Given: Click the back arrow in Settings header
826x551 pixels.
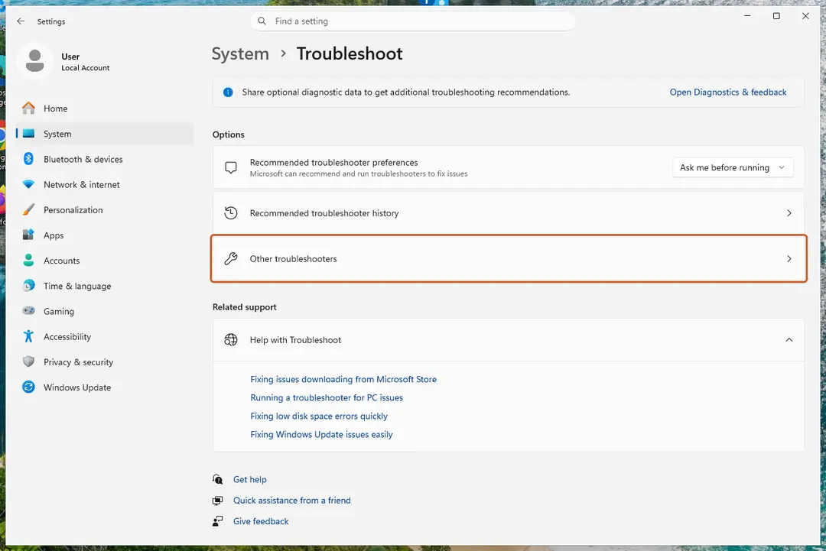Looking at the screenshot, I should click(21, 21).
